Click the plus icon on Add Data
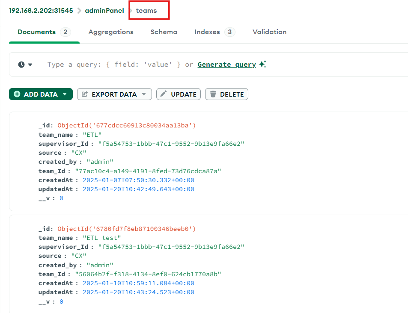 (17, 94)
